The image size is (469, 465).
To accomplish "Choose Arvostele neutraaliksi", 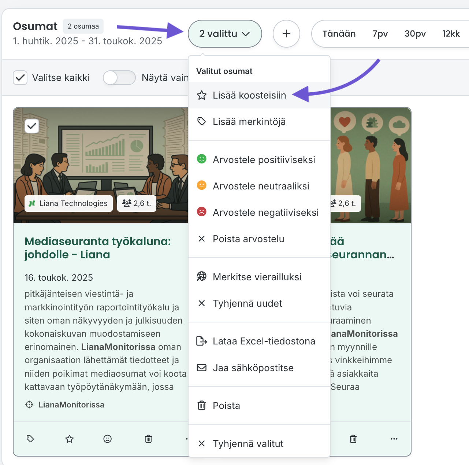I will (259, 186).
